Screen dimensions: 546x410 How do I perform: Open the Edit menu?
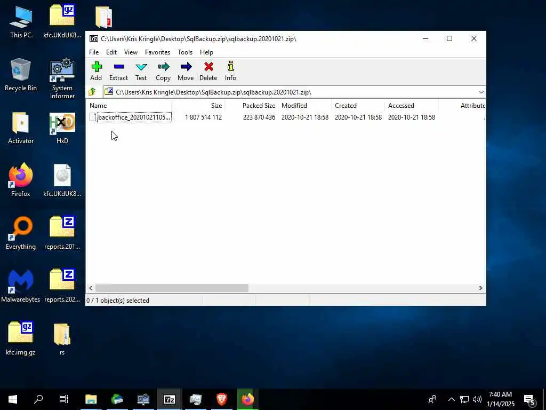pos(111,52)
